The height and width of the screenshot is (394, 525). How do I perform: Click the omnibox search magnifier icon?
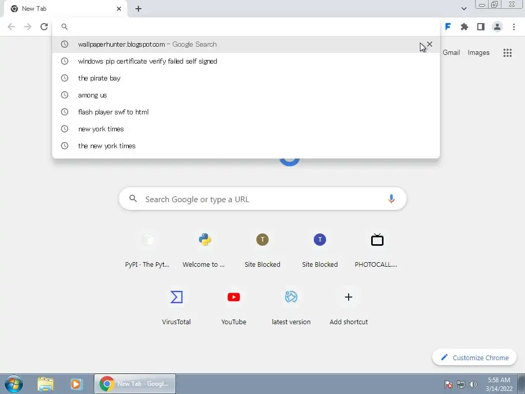65,27
